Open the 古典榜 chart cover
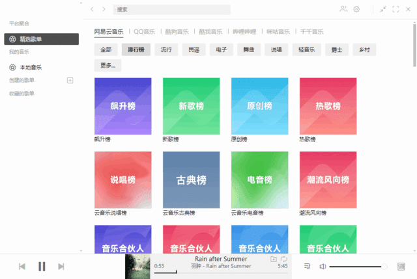Image resolution: width=417 pixels, height=279 pixels. coord(191,179)
